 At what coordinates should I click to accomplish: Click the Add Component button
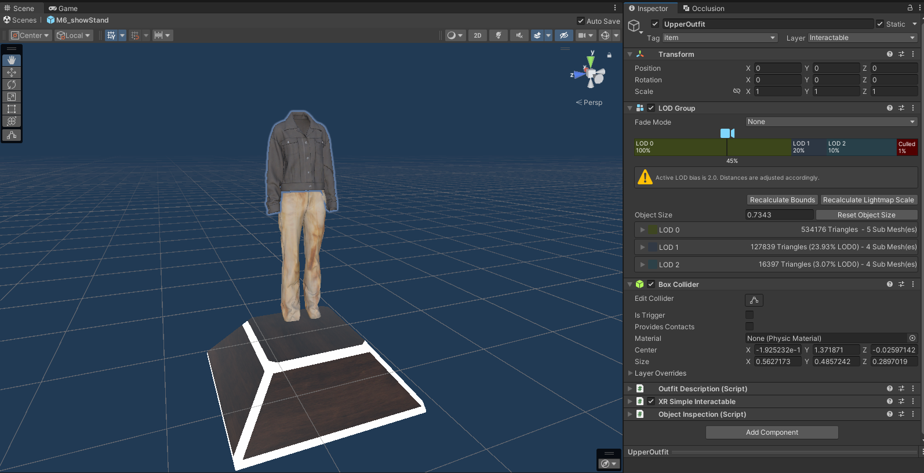tap(772, 432)
